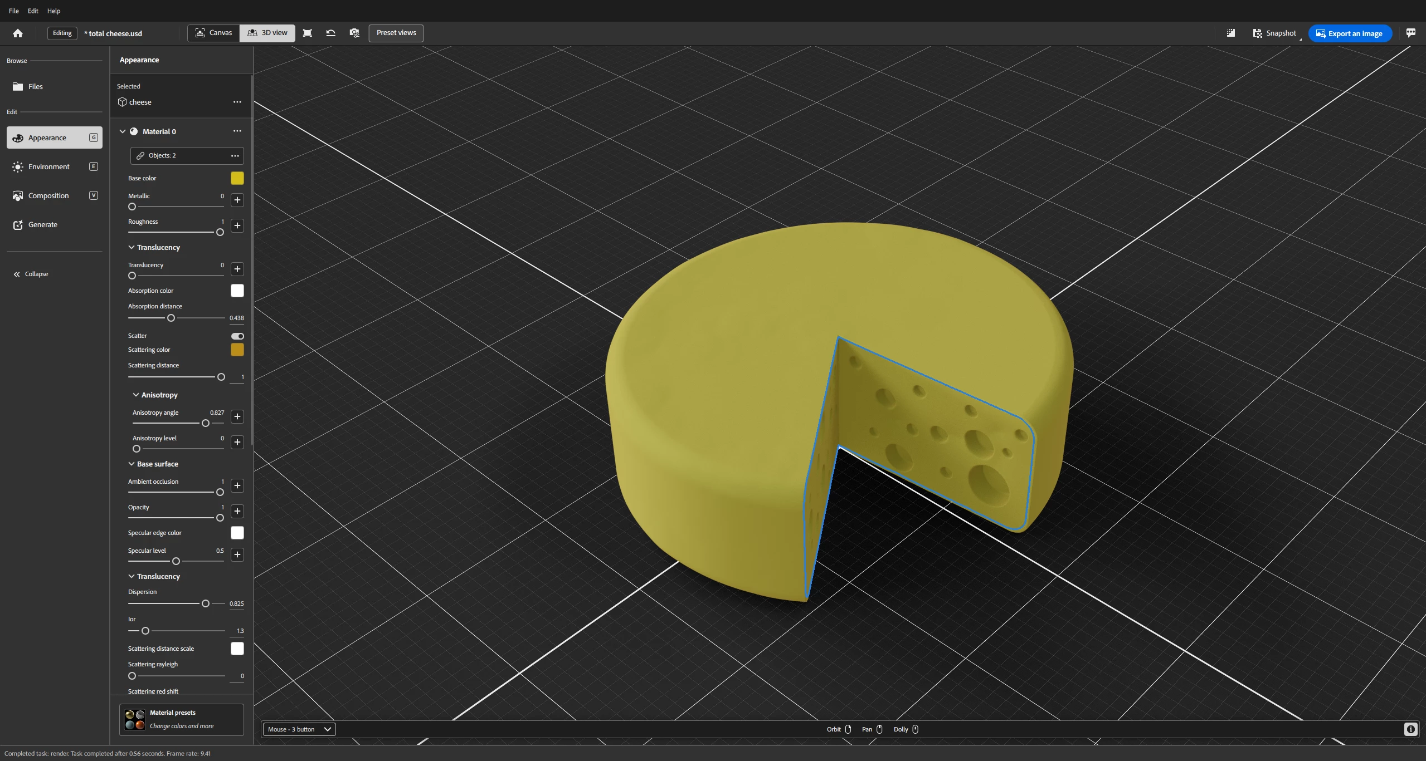This screenshot has height=761, width=1426.
Task: Open the Mouse - 3 button dropdown
Action: pos(299,729)
